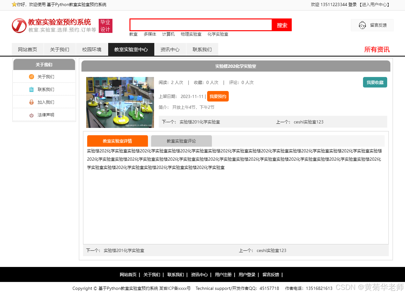Screen dimensions: 405x294
Task: Open 进入用户中心 link at top right
Action: pyautogui.click(x=374, y=4)
